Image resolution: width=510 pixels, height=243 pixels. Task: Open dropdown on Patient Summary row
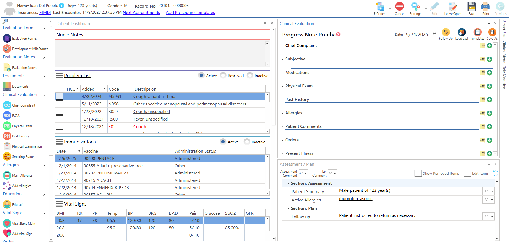492,191
